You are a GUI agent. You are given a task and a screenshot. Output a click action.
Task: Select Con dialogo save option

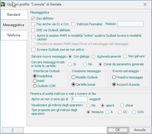click(x=70, y=56)
